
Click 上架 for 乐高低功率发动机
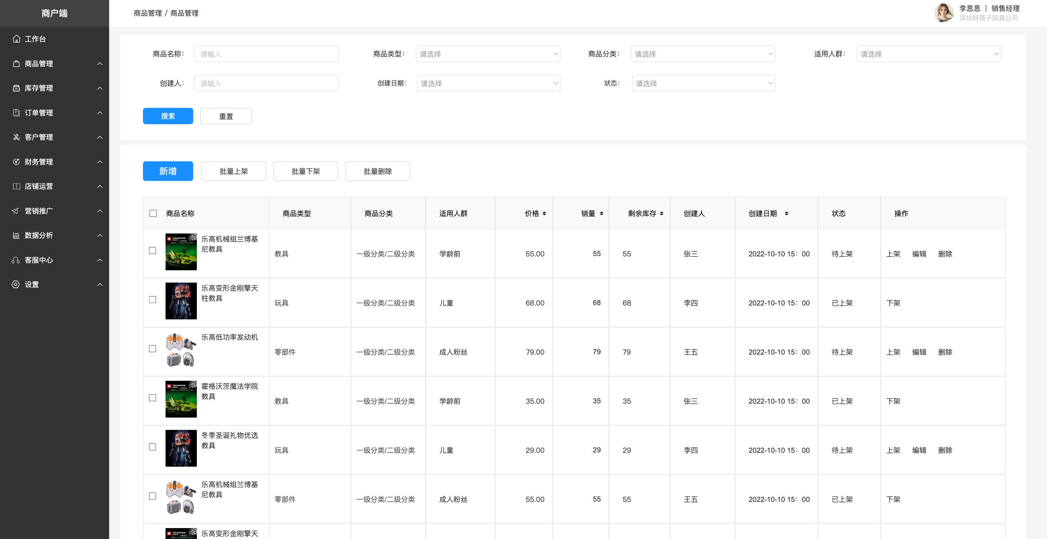(x=893, y=352)
